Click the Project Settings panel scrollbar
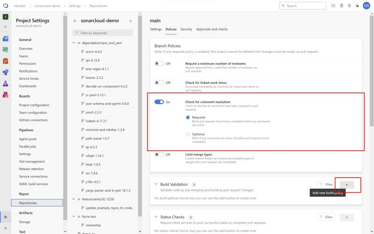Image resolution: width=374 pixels, height=234 pixels. coord(65,117)
